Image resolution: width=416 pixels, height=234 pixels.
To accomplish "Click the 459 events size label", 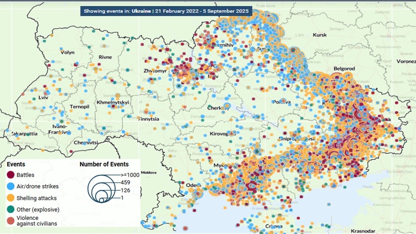I will [x=125, y=182].
